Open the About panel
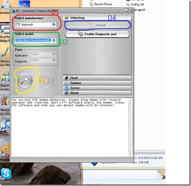This screenshot has width=191, height=186. [97, 93]
